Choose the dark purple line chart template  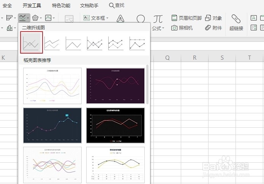(x=115, y=86)
